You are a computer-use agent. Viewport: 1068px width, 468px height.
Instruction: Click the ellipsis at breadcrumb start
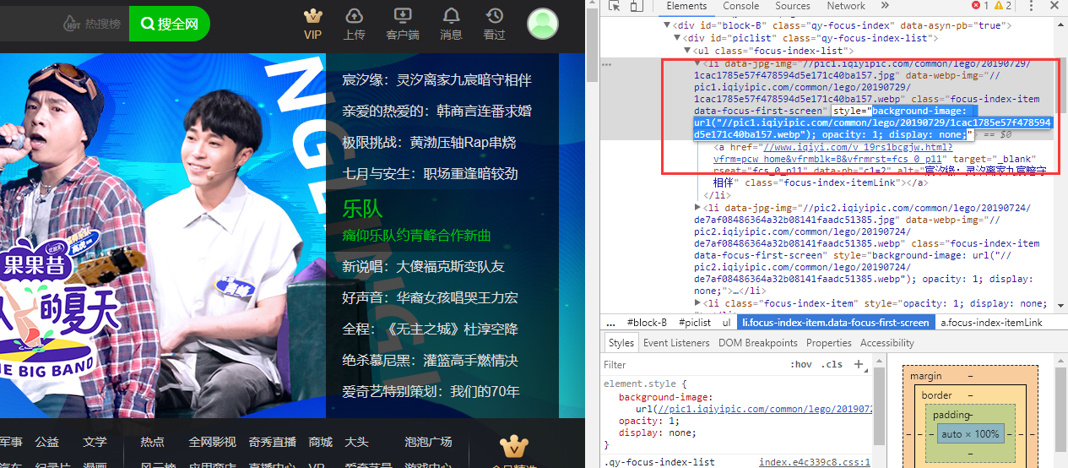(611, 323)
